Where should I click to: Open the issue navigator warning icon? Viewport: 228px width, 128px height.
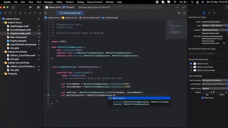(x=20, y=13)
